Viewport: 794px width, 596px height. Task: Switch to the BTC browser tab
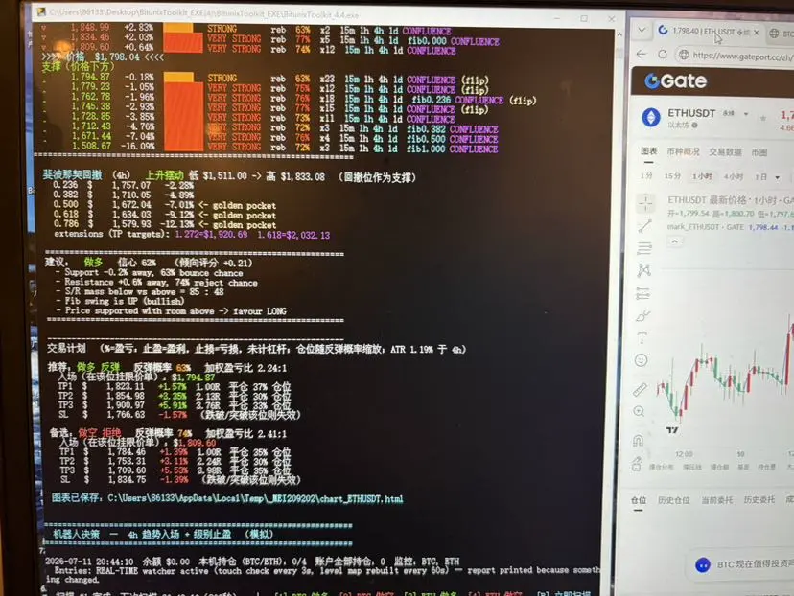782,34
